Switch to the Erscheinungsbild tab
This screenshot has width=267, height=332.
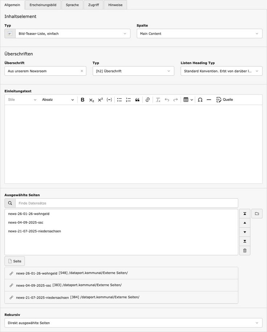point(43,5)
